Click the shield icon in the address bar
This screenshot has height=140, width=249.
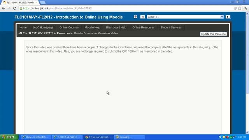pos(235,8)
